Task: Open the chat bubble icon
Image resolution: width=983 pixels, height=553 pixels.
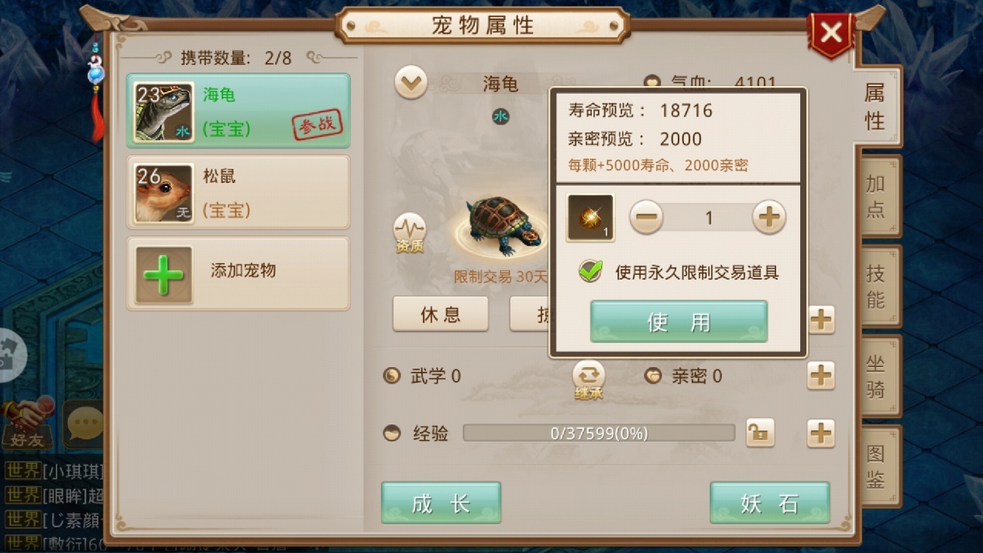Action: coord(84,424)
